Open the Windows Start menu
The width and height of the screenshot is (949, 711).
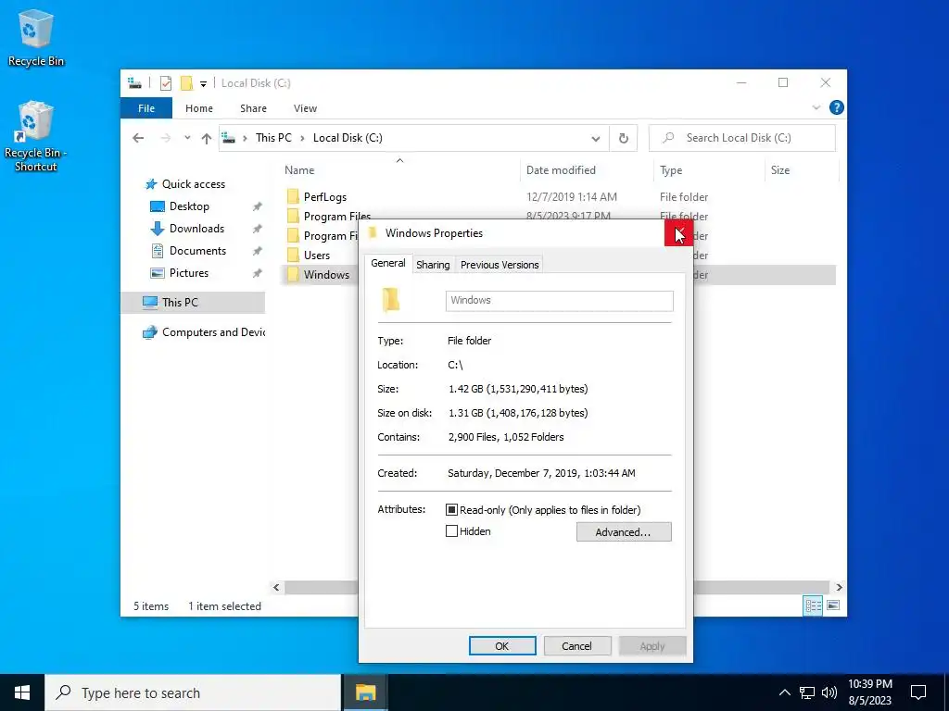click(22, 692)
